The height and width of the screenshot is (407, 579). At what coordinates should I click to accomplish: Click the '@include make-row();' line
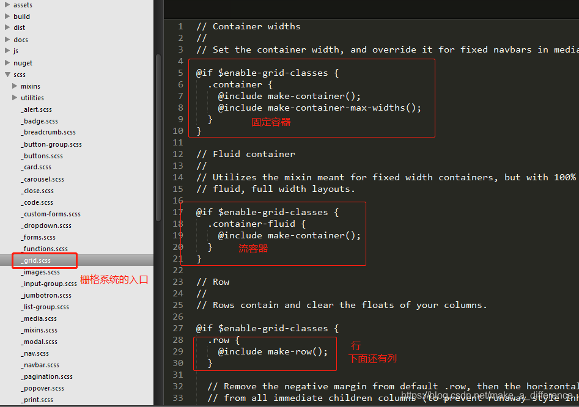pyautogui.click(x=273, y=351)
